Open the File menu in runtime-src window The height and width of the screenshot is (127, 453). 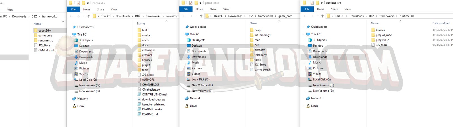pos(307,9)
